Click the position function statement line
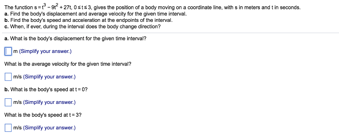 pyautogui.click(x=152, y=7)
